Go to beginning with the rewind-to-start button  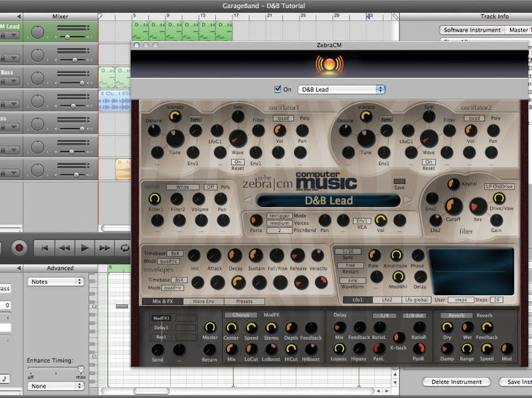tap(44, 248)
